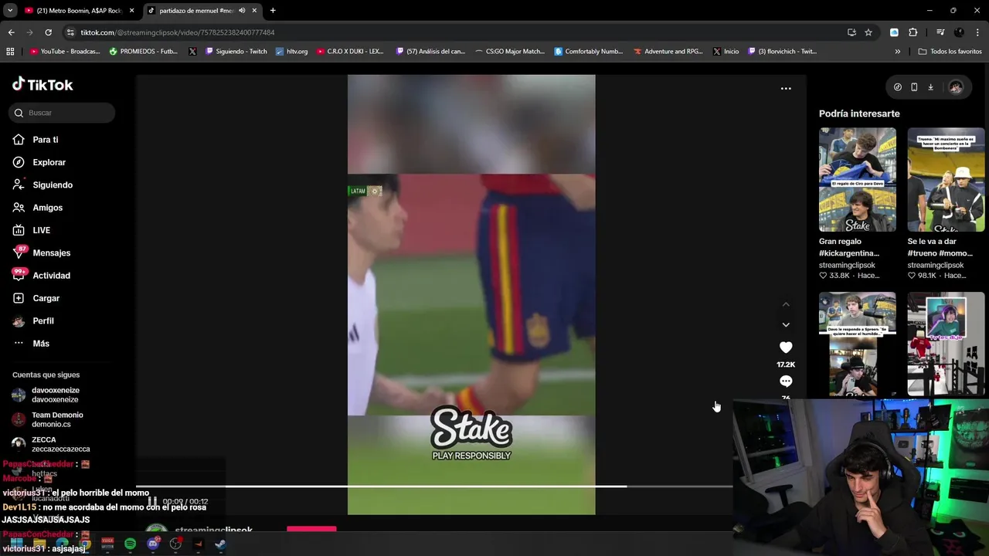Open Amigos in TikTok sidebar

pos(38,208)
